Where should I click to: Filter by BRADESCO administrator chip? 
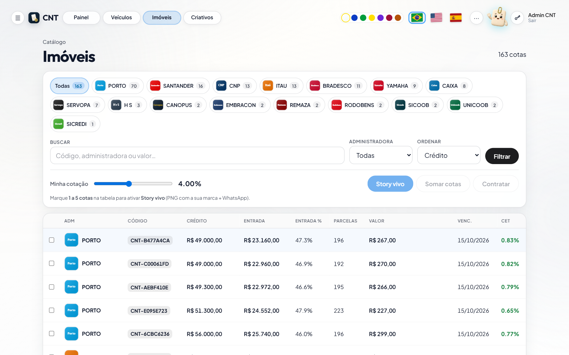pyautogui.click(x=337, y=86)
